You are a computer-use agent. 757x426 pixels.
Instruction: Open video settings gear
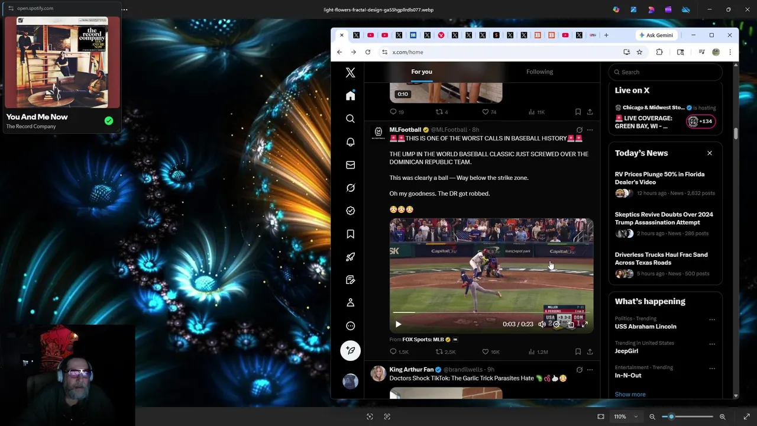coord(556,324)
